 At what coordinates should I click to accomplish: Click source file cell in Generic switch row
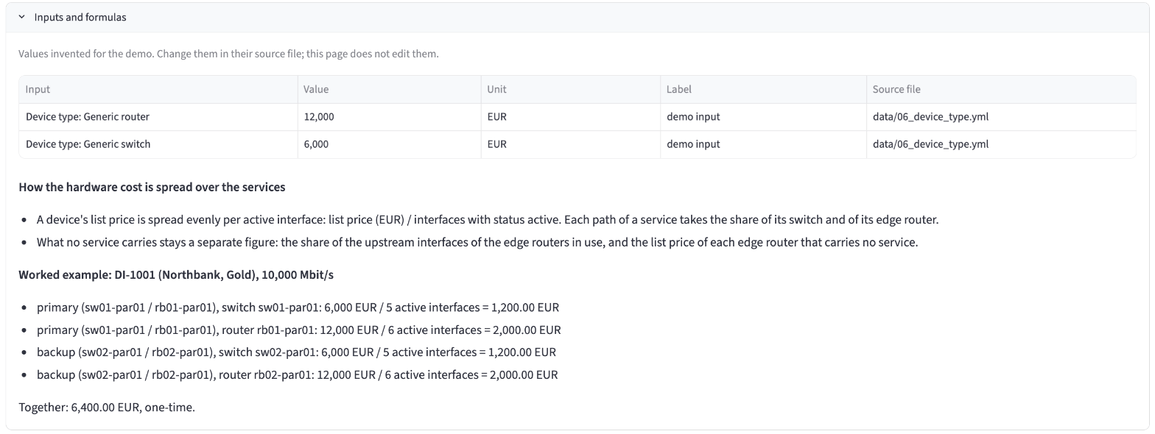[x=1001, y=144]
